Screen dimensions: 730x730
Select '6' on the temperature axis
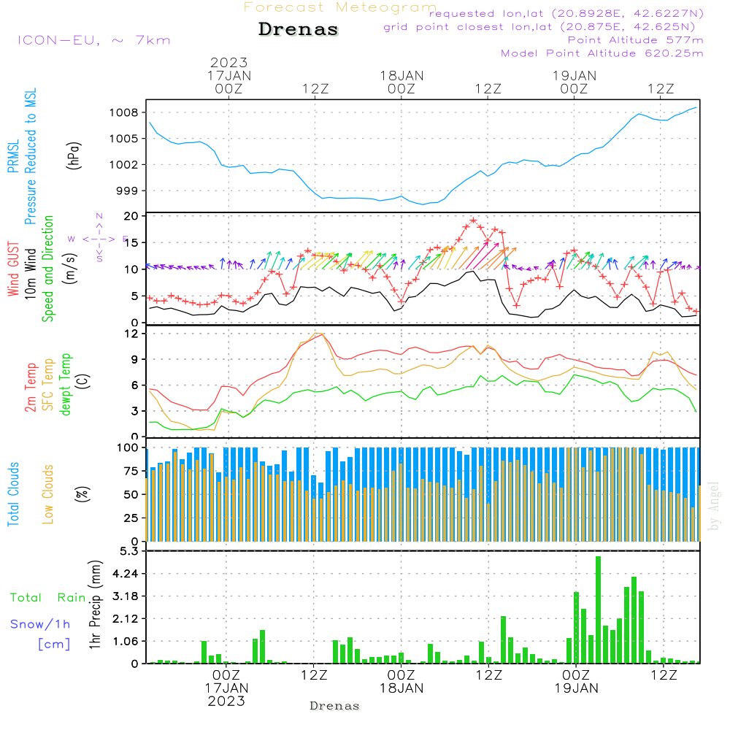click(135, 385)
